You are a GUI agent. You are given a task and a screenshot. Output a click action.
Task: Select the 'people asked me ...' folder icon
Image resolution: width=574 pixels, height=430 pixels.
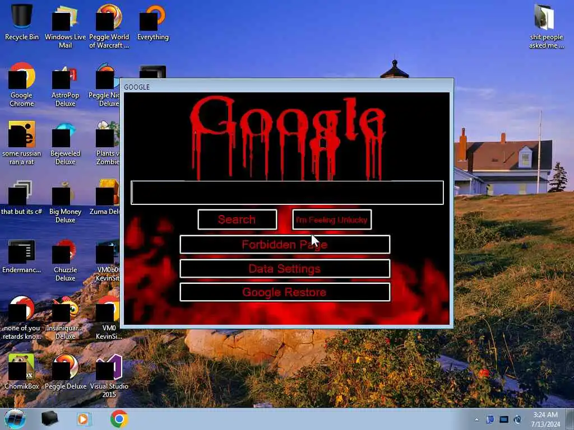pyautogui.click(x=546, y=26)
